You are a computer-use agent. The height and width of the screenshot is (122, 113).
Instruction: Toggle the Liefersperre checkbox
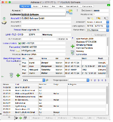tap(93, 35)
